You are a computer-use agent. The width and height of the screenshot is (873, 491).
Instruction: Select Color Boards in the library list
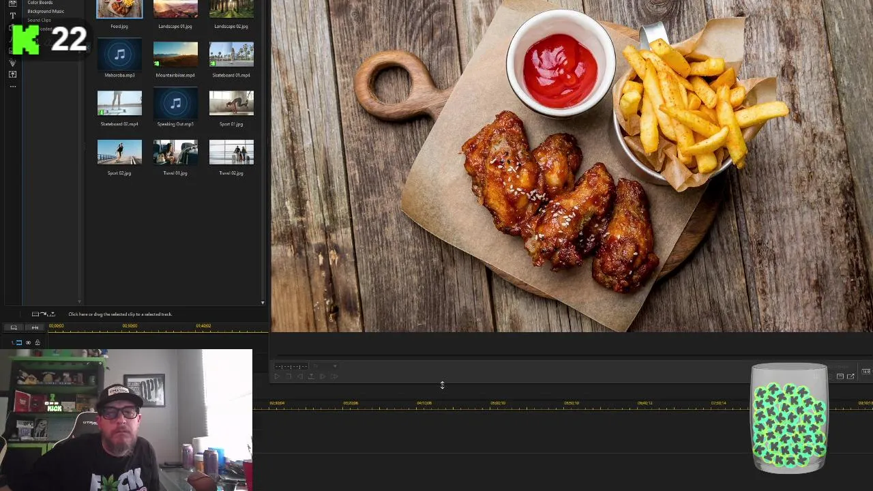coord(40,3)
